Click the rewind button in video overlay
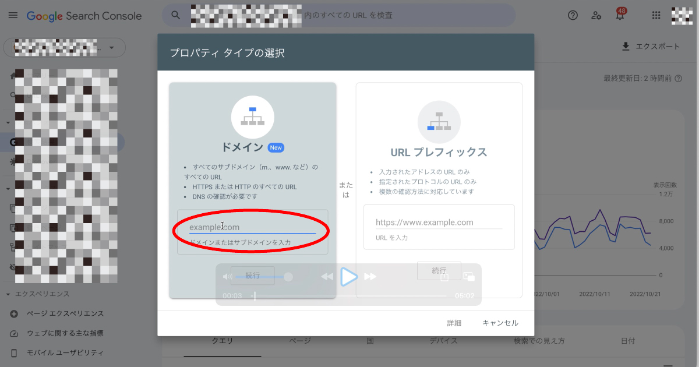699x367 pixels. tap(327, 277)
